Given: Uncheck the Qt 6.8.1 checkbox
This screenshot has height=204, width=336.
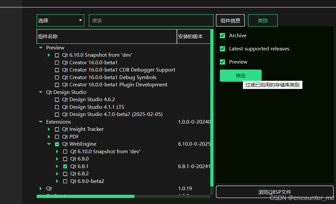Looking at the screenshot, I should [x=65, y=166].
